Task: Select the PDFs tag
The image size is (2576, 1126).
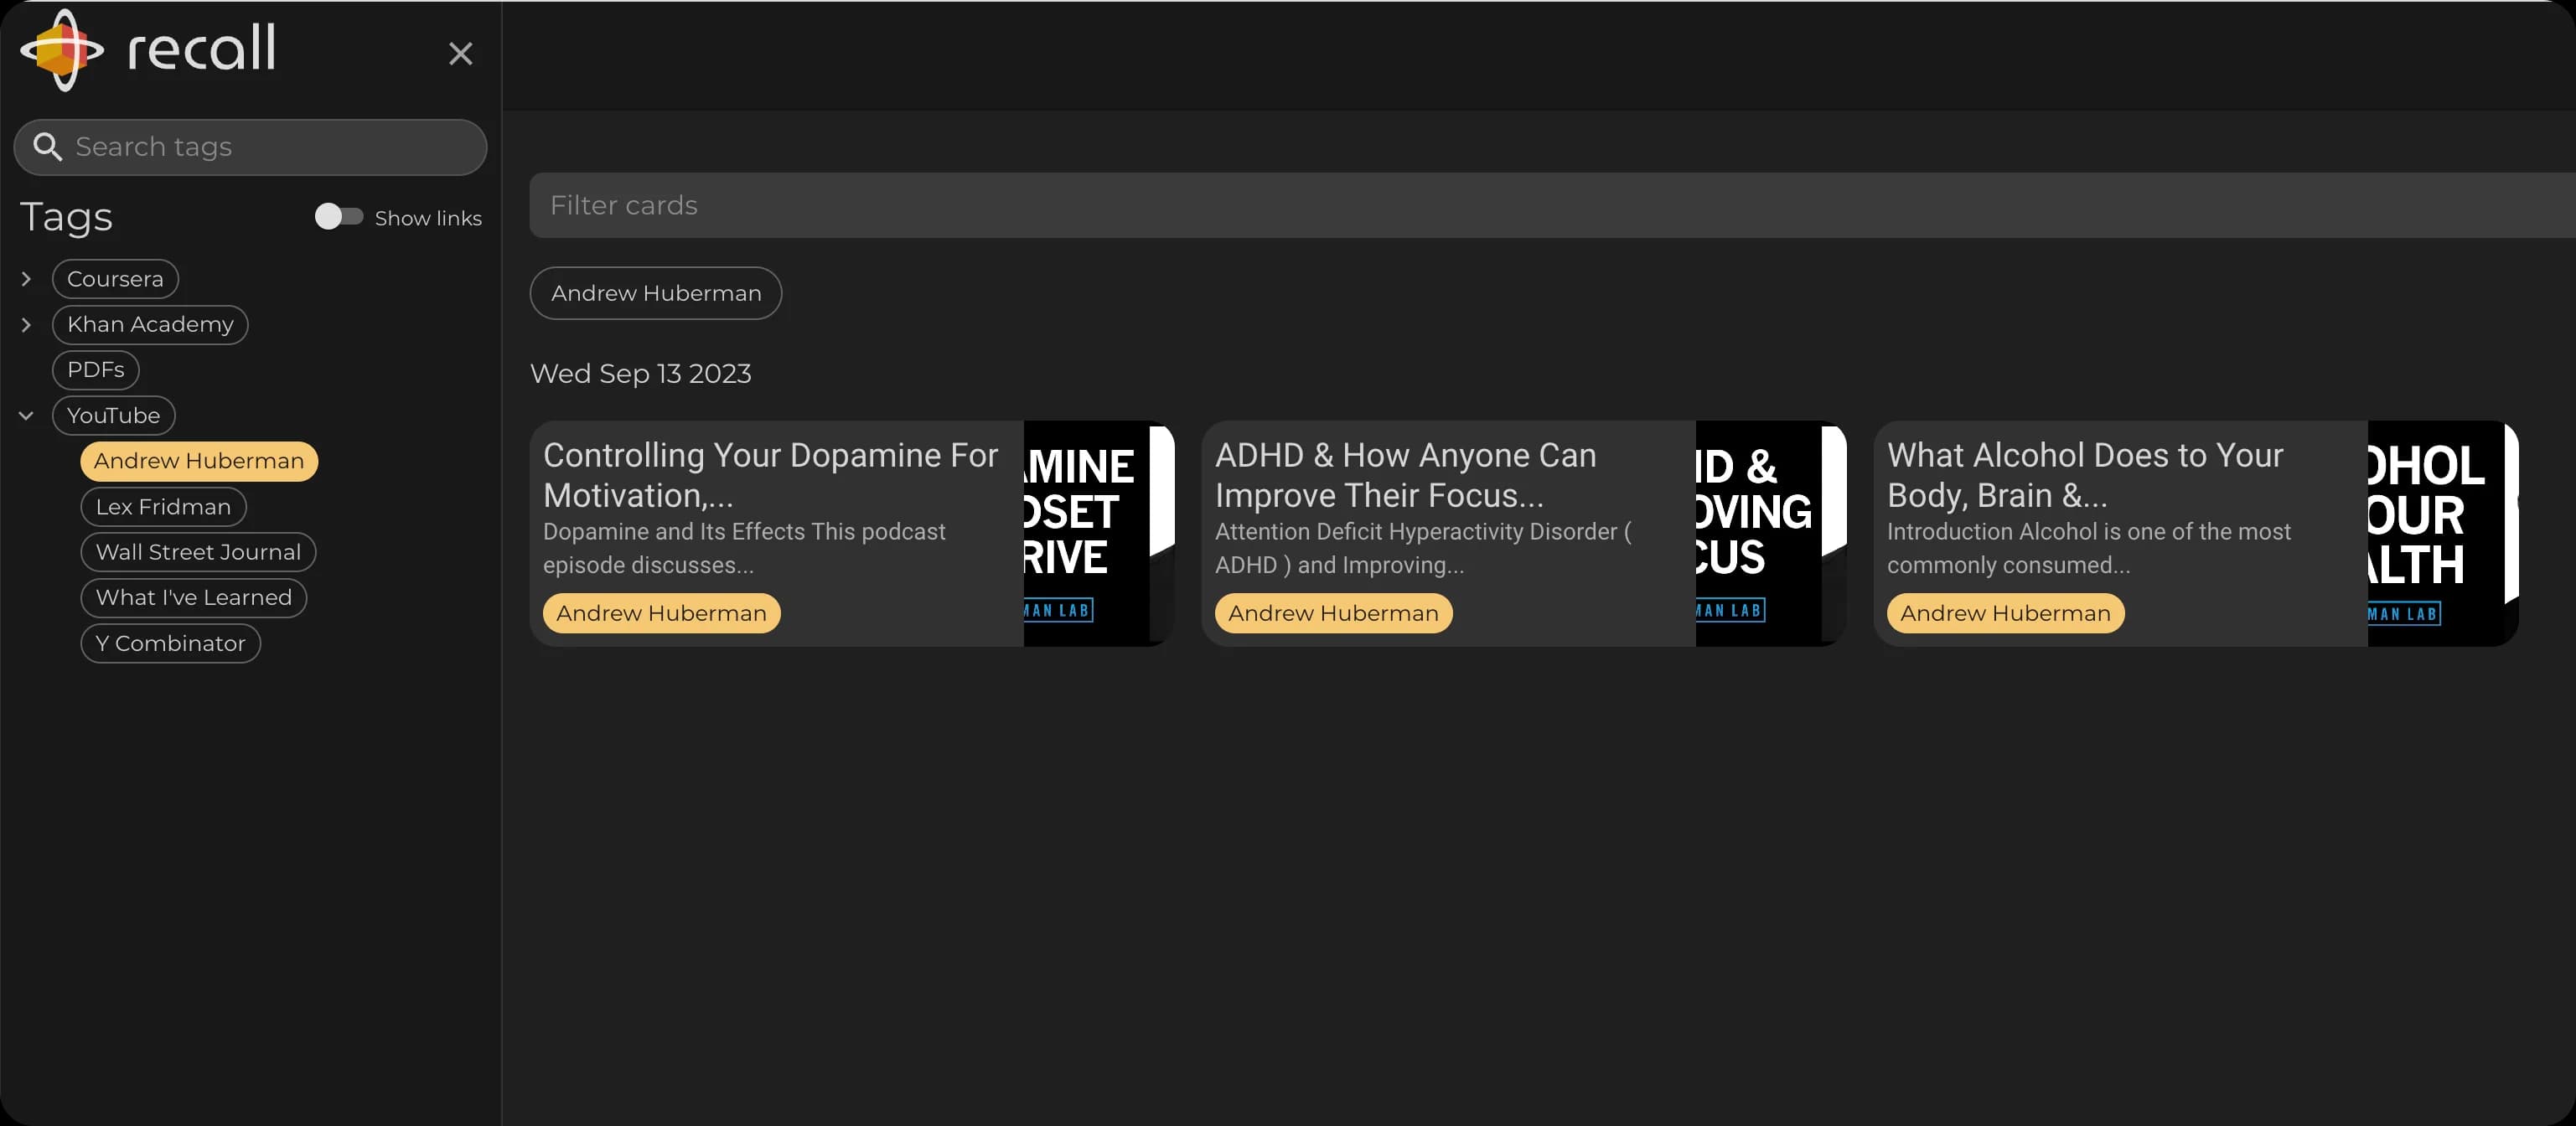Action: [x=96, y=370]
